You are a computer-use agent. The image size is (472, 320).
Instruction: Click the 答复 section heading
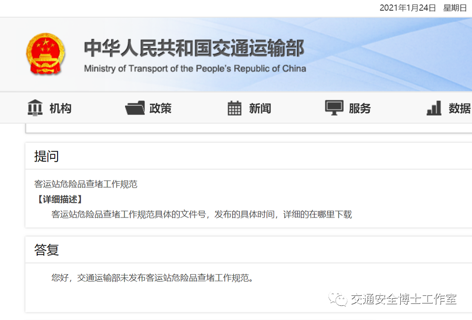(46, 250)
